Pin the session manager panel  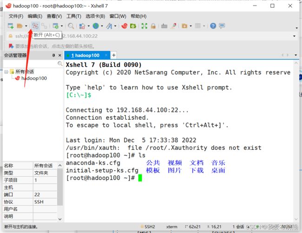pos(53,55)
